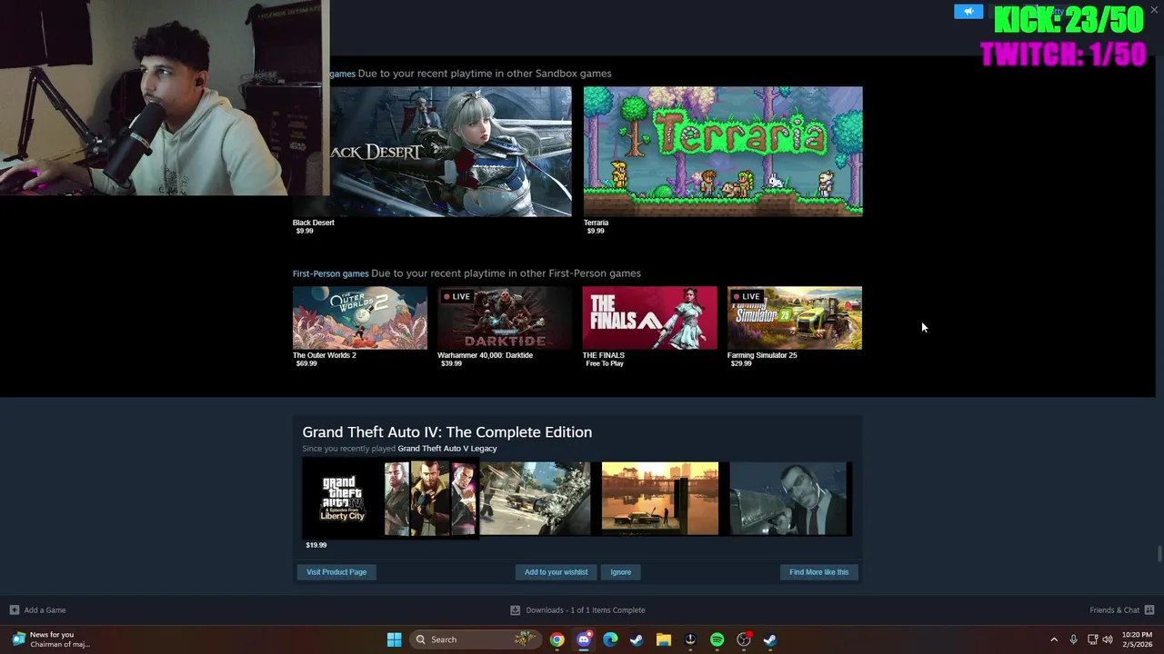Show hidden system tray icons
This screenshot has width=1164, height=654.
[x=1054, y=639]
